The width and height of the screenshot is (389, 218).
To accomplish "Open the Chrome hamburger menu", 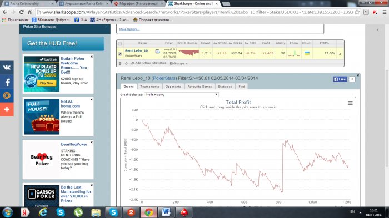I will coord(385,12).
